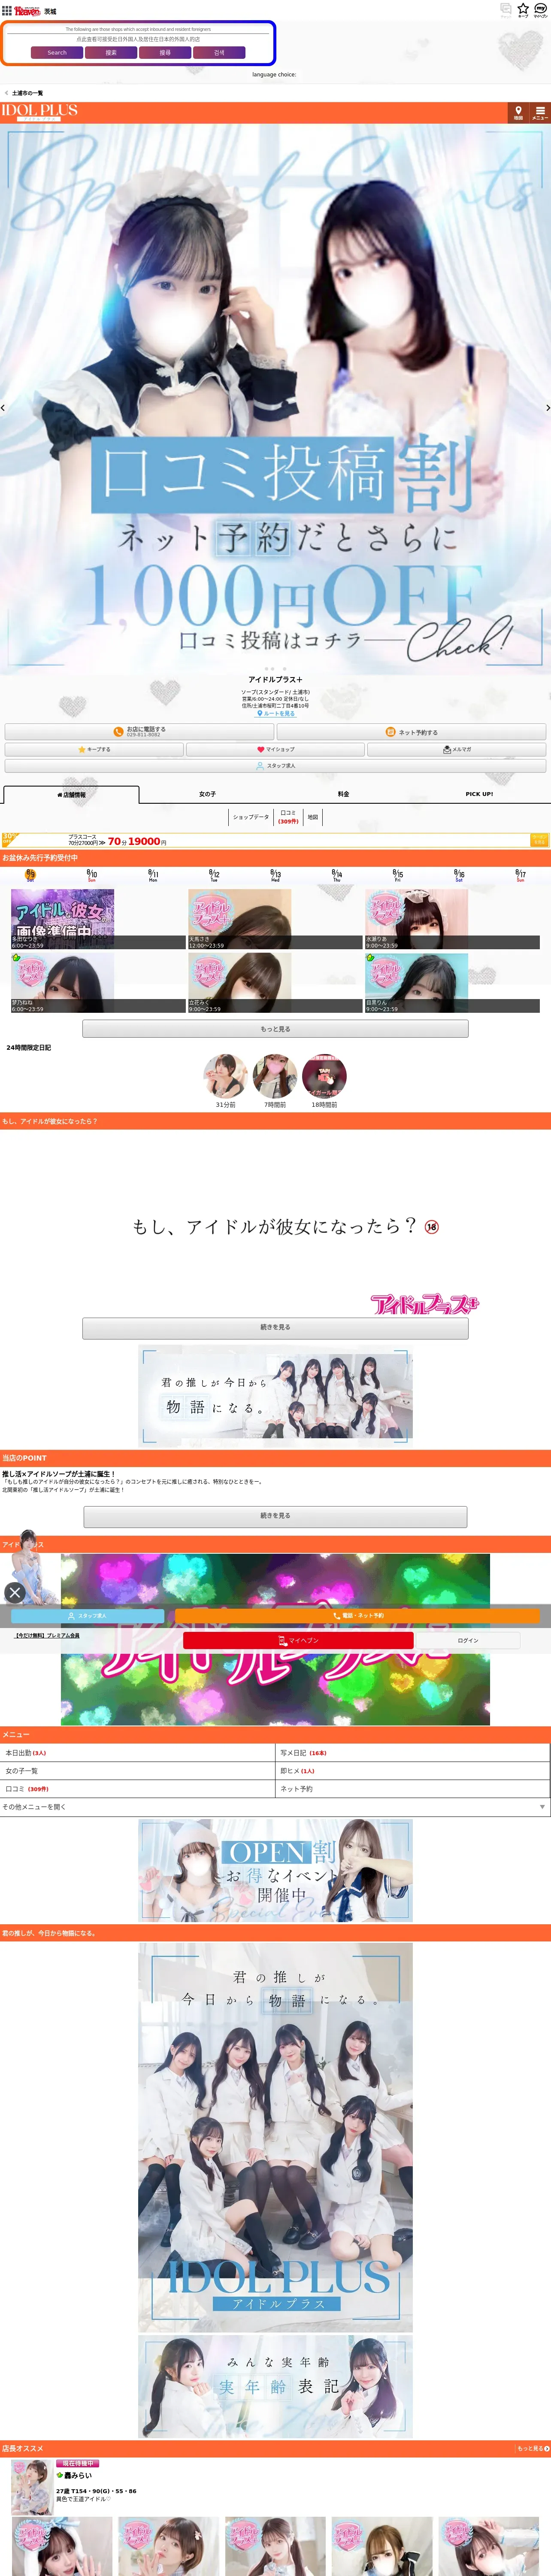This screenshot has height=2576, width=551.
Task: Open the My page face icon
Action: point(540,9)
